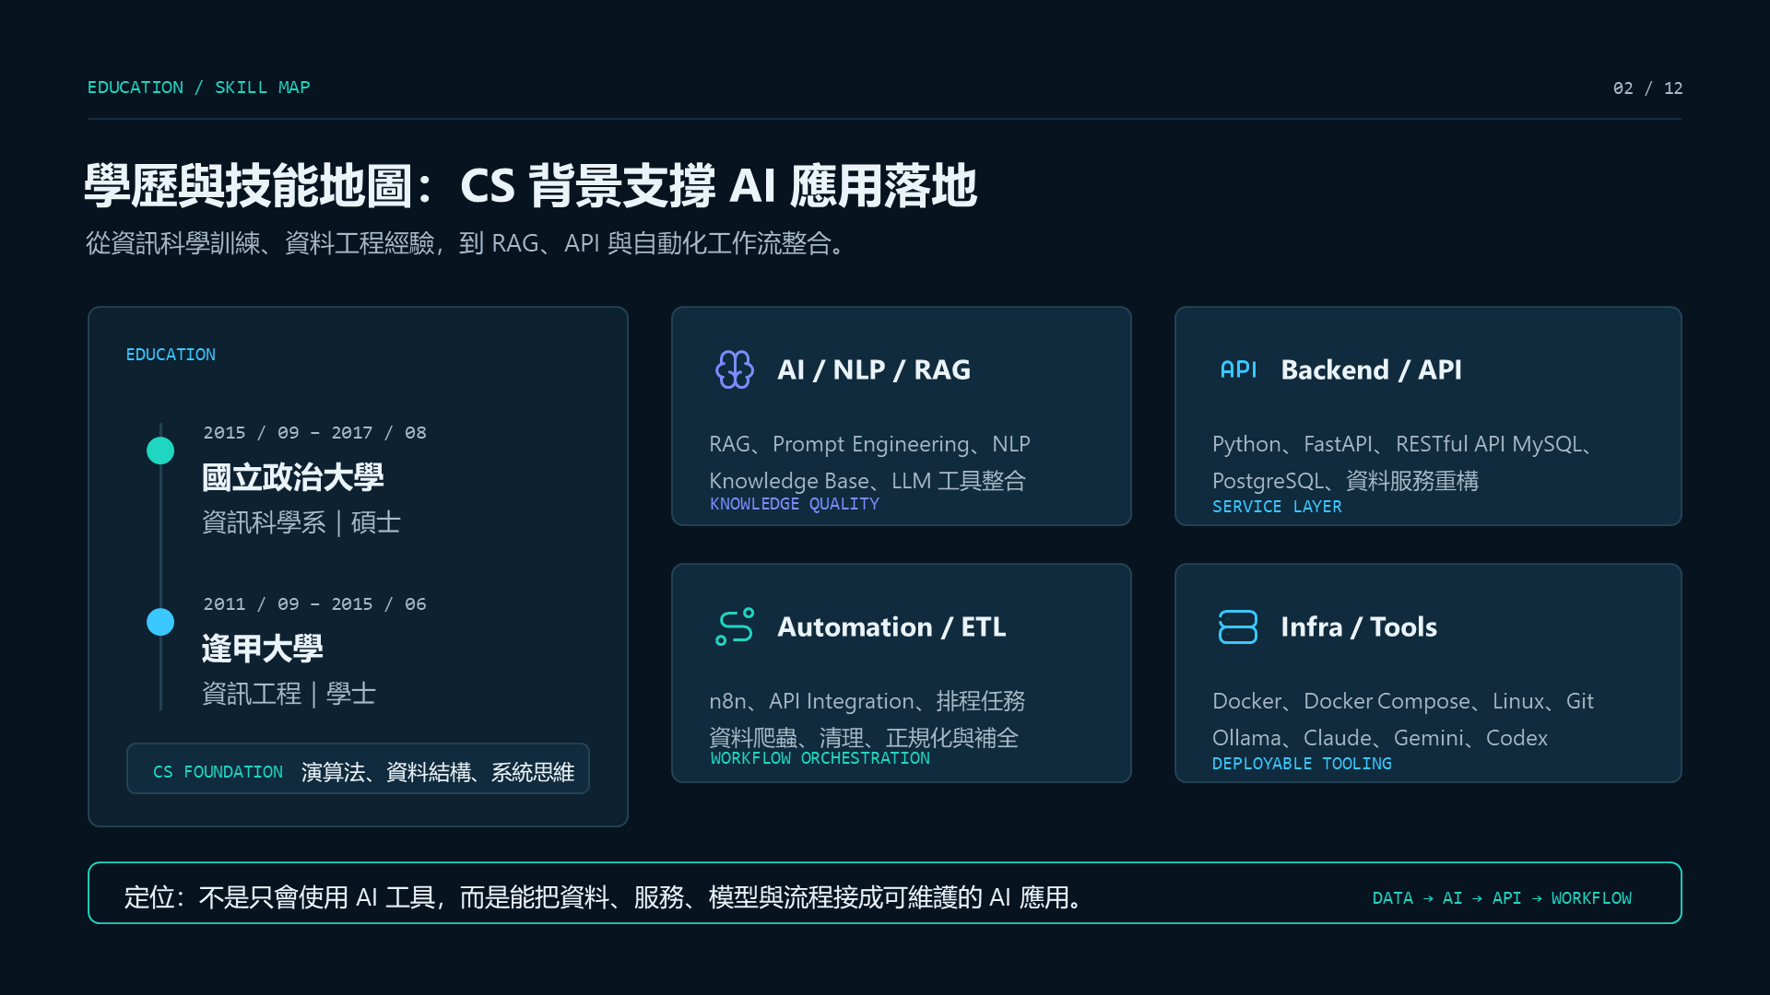Click the KNOWLEDGE QUALITY tag
This screenshot has width=1770, height=995.
tap(795, 504)
